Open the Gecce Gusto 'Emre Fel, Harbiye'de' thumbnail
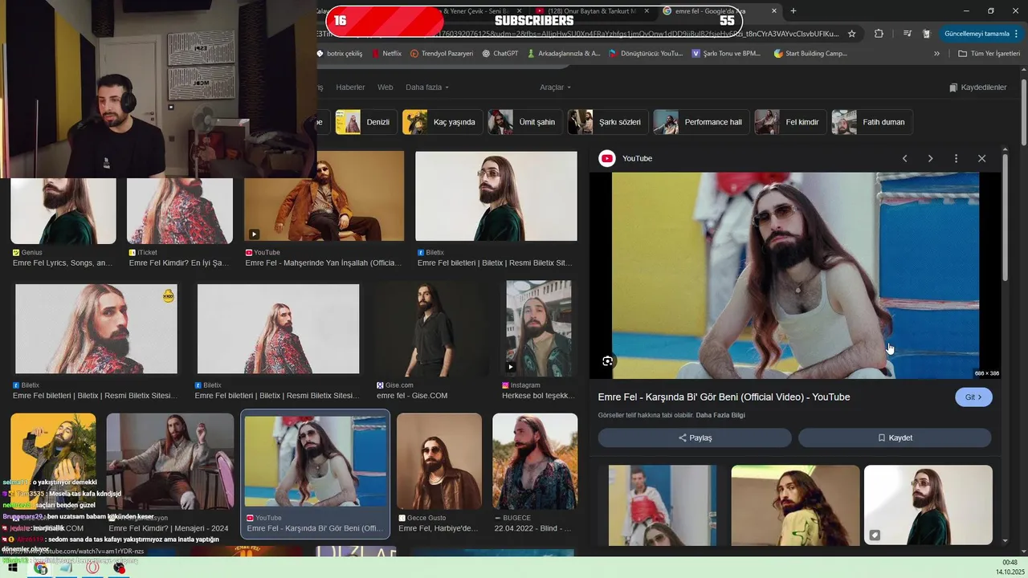 (439, 462)
